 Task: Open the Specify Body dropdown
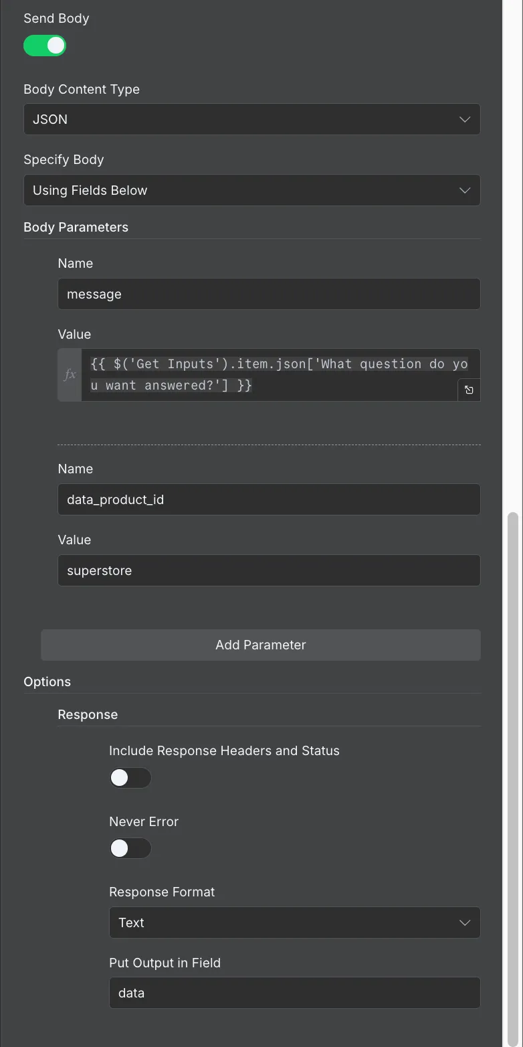click(252, 190)
